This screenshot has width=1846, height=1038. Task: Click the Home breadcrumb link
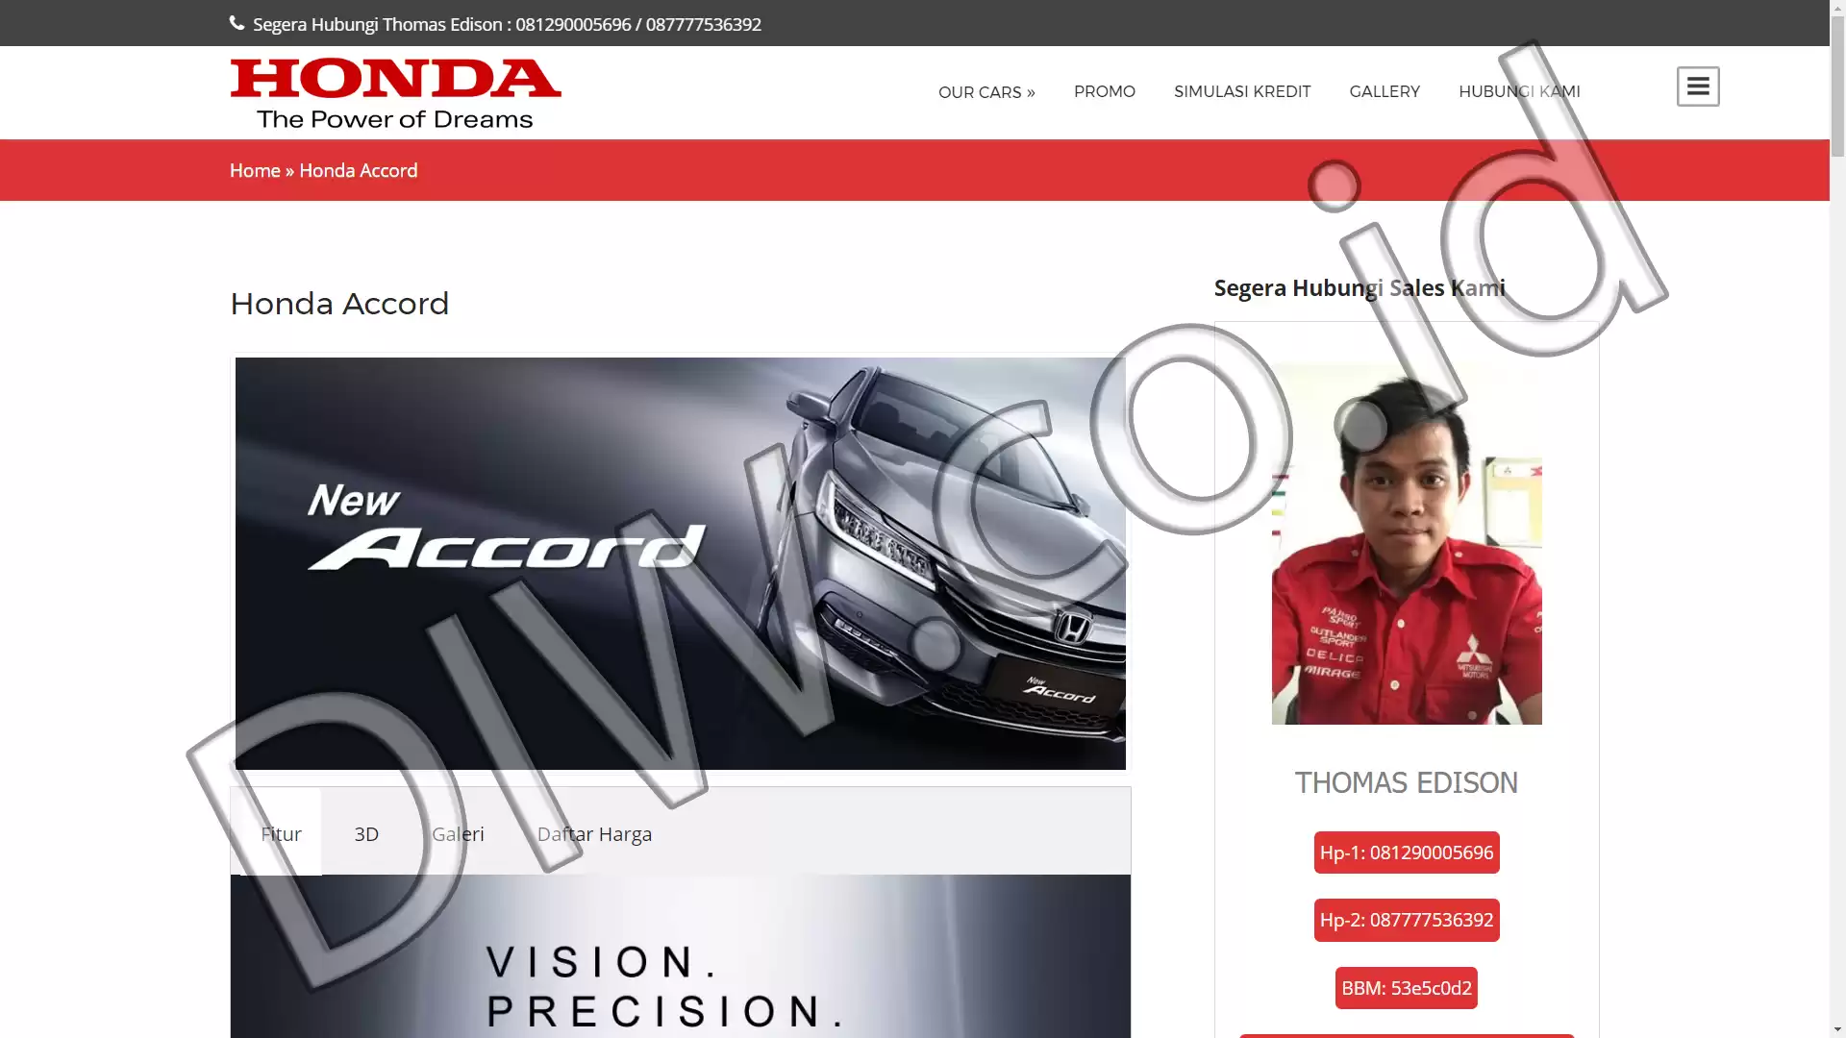pyautogui.click(x=255, y=170)
